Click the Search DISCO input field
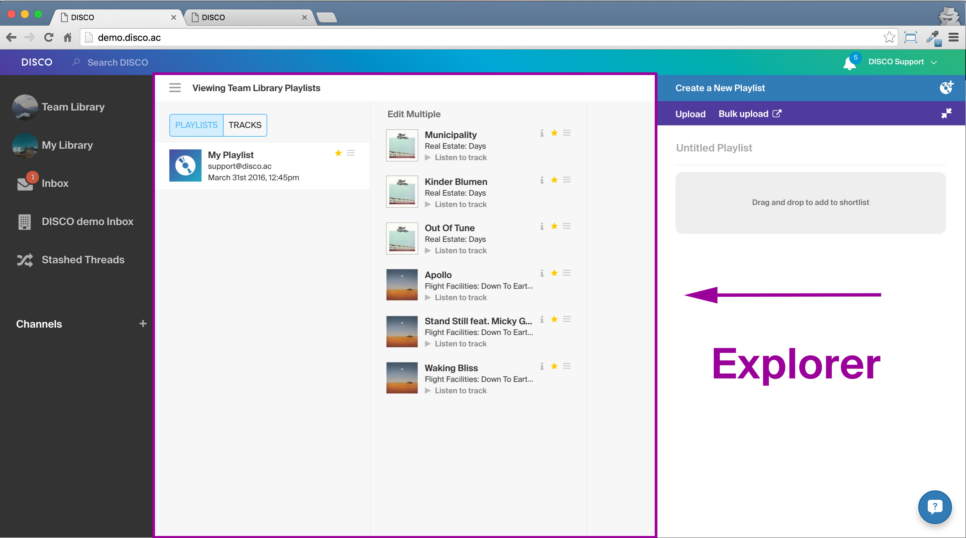This screenshot has height=538, width=966. point(117,63)
